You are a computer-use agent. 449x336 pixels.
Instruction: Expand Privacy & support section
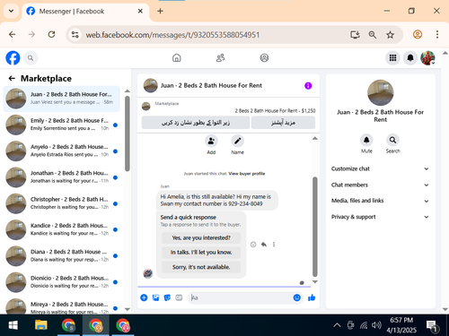380,217
